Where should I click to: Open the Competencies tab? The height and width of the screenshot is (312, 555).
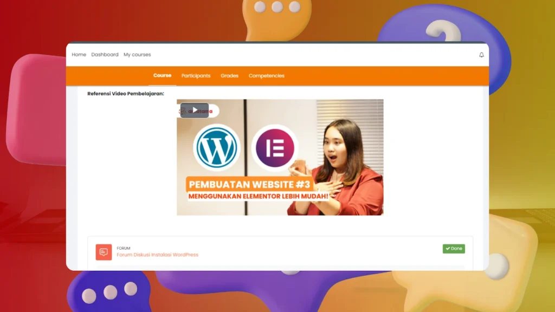(267, 76)
